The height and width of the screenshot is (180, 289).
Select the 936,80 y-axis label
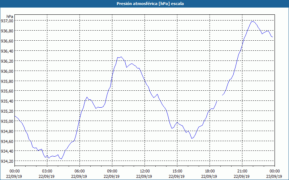pos(7,31)
